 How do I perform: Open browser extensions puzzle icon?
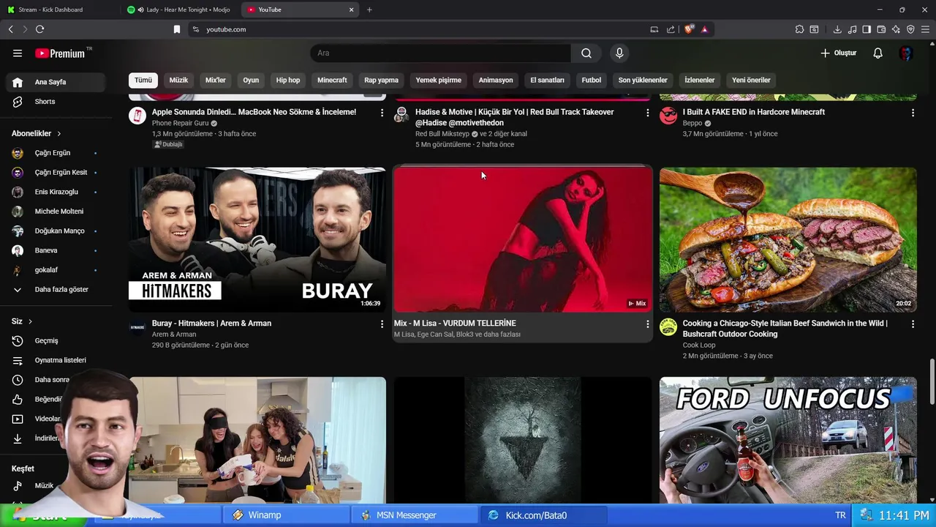[799, 29]
